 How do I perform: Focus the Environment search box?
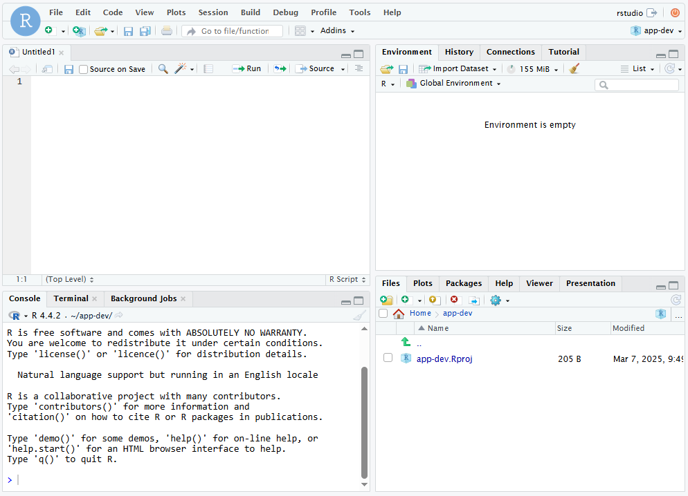[637, 85]
